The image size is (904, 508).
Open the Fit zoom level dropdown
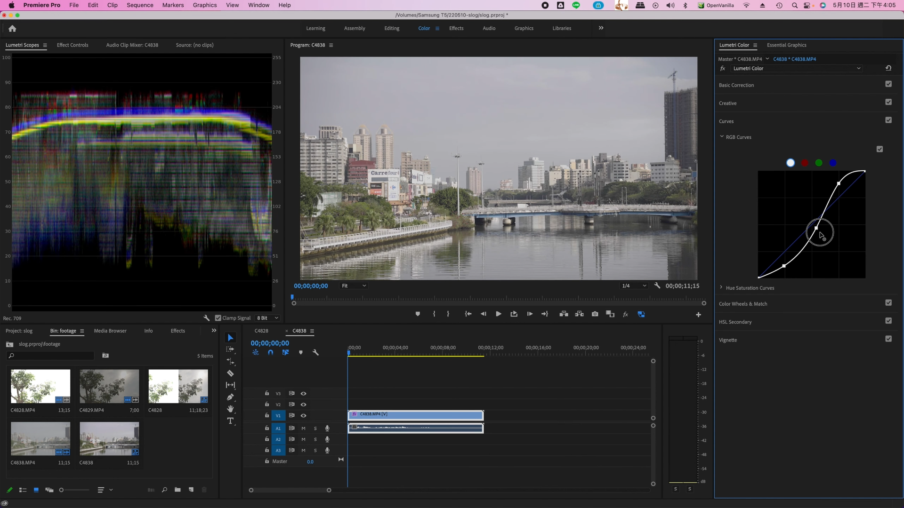354,286
